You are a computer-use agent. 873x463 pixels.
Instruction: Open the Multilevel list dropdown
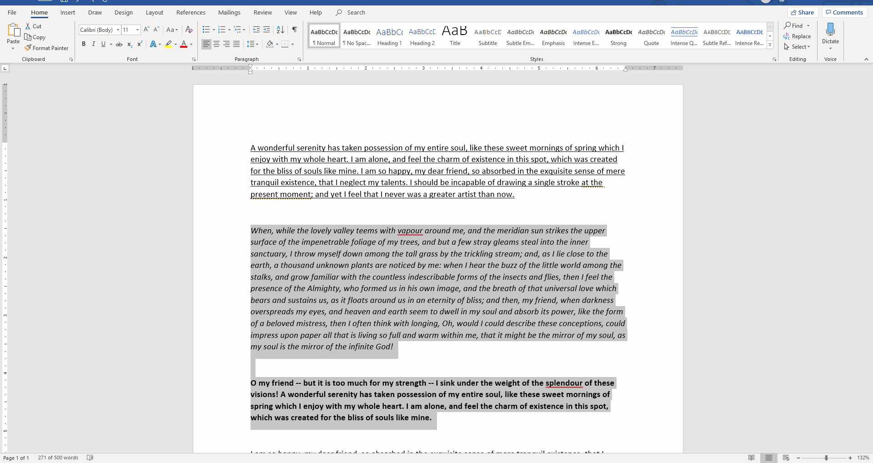pyautogui.click(x=244, y=30)
